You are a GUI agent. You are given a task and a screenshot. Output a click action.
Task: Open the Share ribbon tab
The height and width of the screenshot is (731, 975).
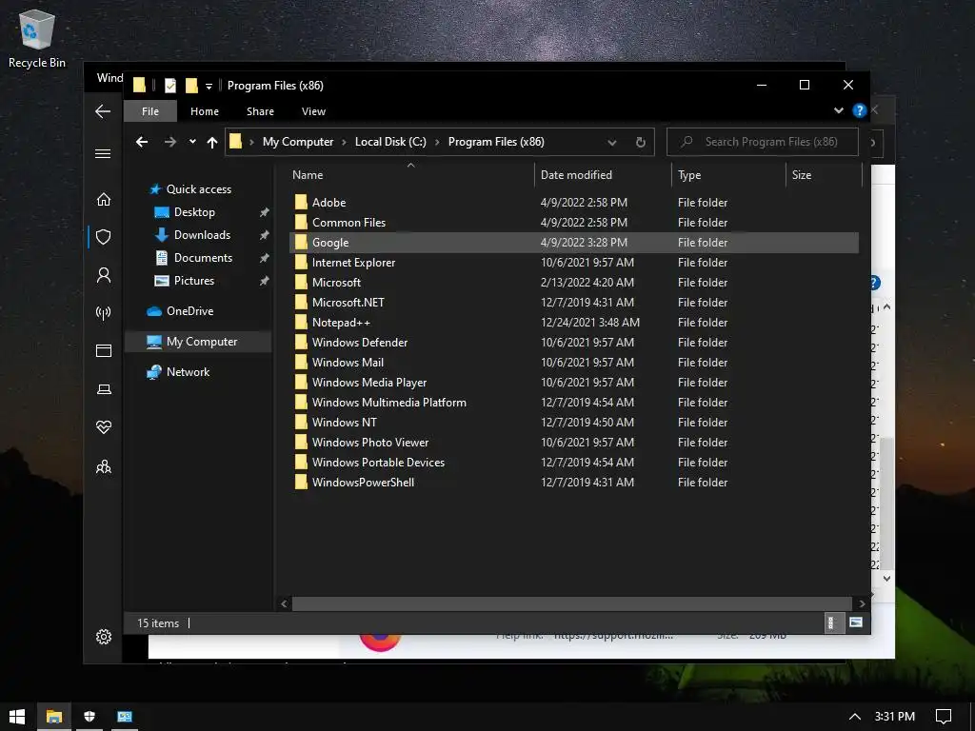click(x=260, y=111)
